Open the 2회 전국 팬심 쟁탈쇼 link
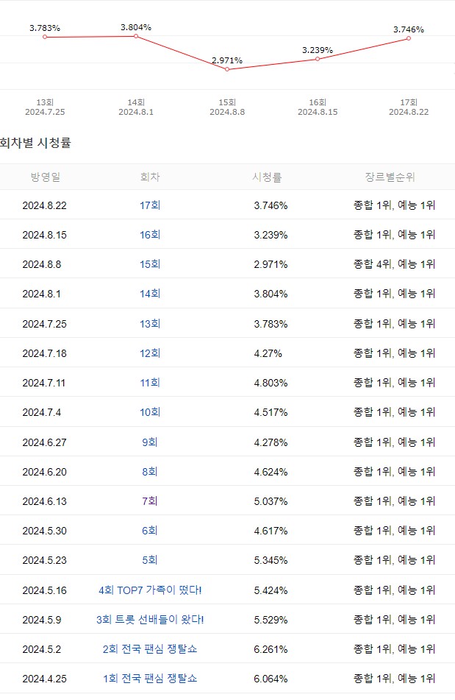The image size is (455, 700). (x=150, y=649)
